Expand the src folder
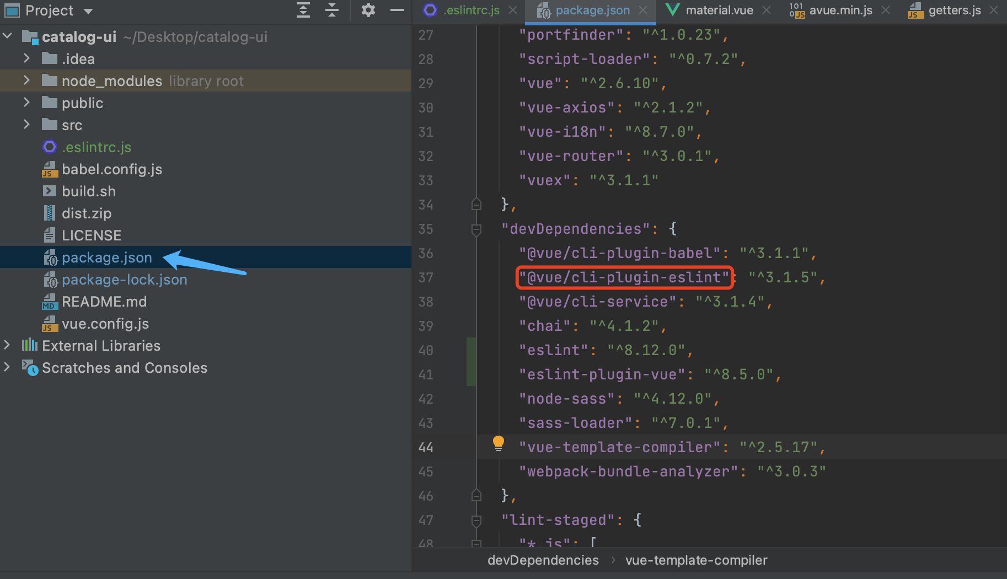 26,125
